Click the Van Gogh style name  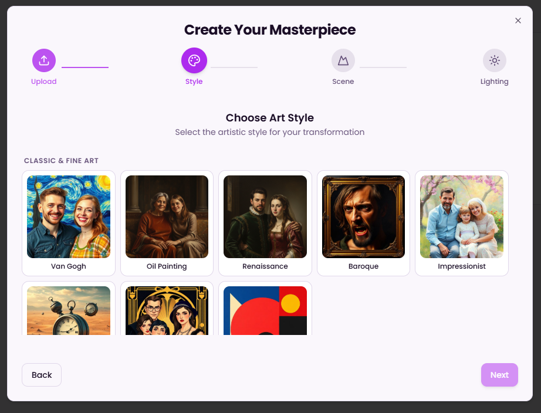point(69,266)
